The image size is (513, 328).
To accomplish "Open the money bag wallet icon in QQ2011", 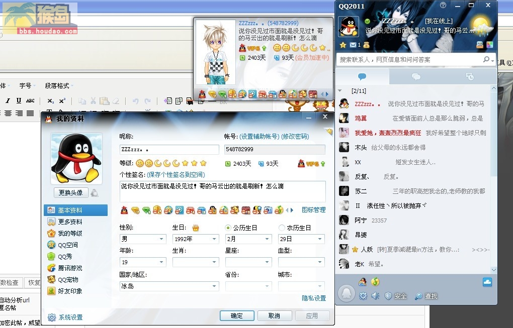I will coord(367,45).
